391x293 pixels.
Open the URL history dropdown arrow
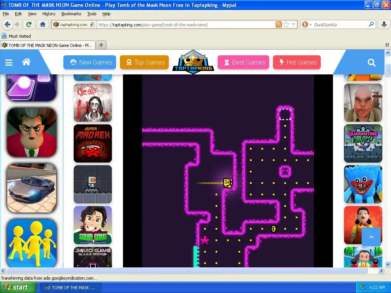pos(294,24)
